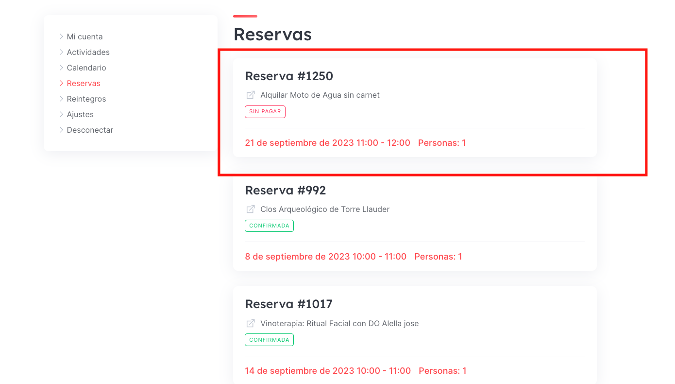This screenshot has height=384, width=675.
Task: Open Actividades menu item
Action: coord(88,52)
